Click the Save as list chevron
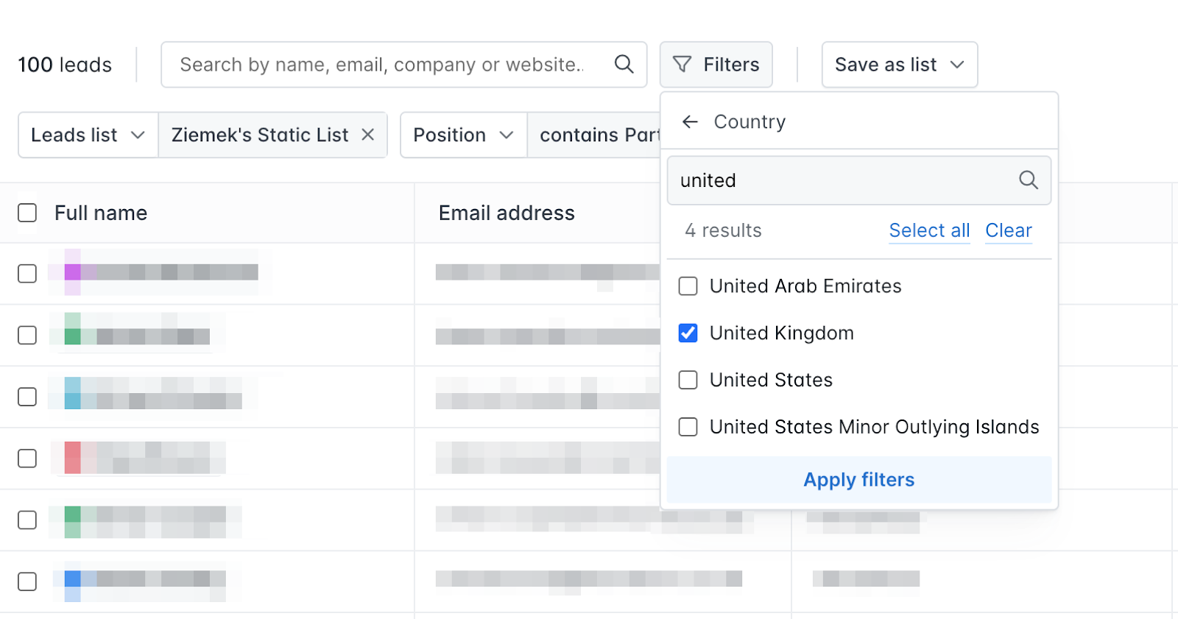This screenshot has width=1178, height=619. pos(957,65)
